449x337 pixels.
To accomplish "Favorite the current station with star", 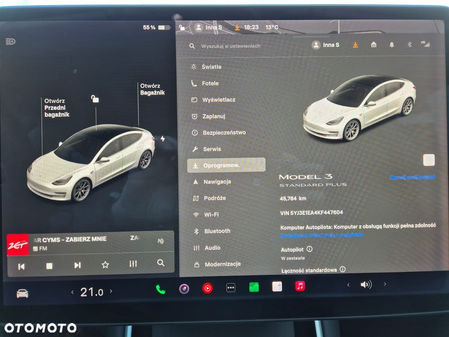I will click(105, 265).
